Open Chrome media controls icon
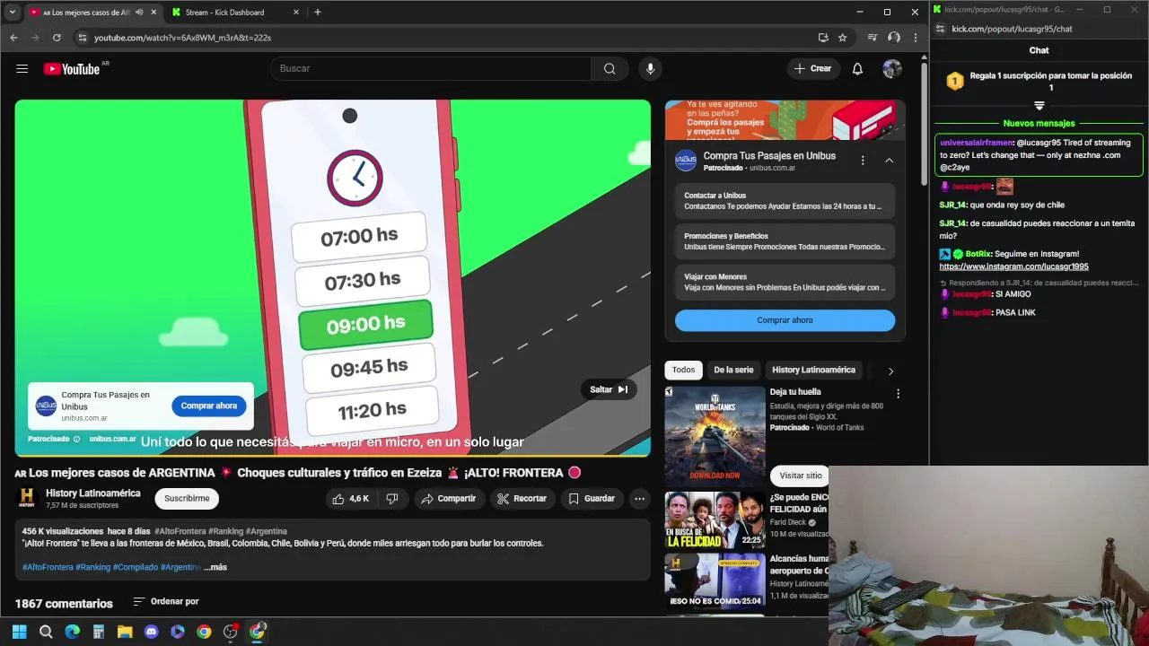This screenshot has height=646, width=1149. (872, 38)
